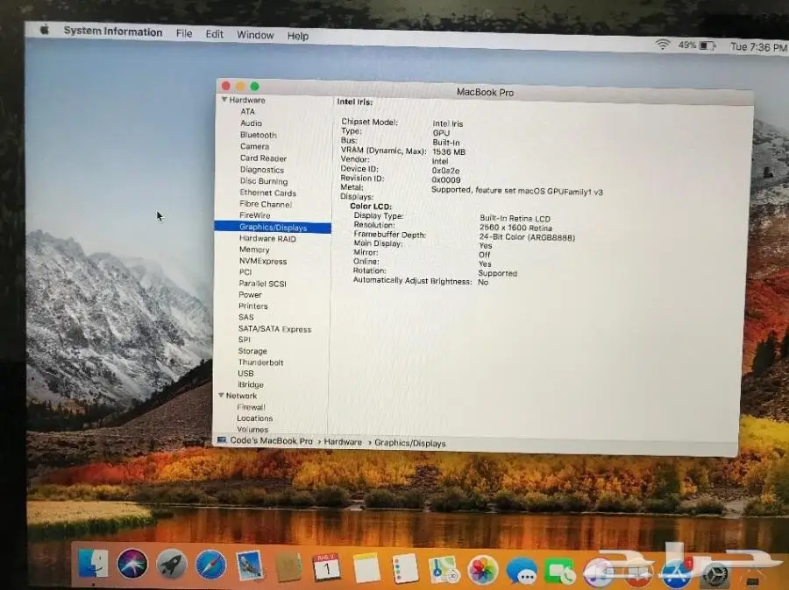Image resolution: width=789 pixels, height=590 pixels.
Task: Select Power in the sidebar
Action: coord(250,294)
